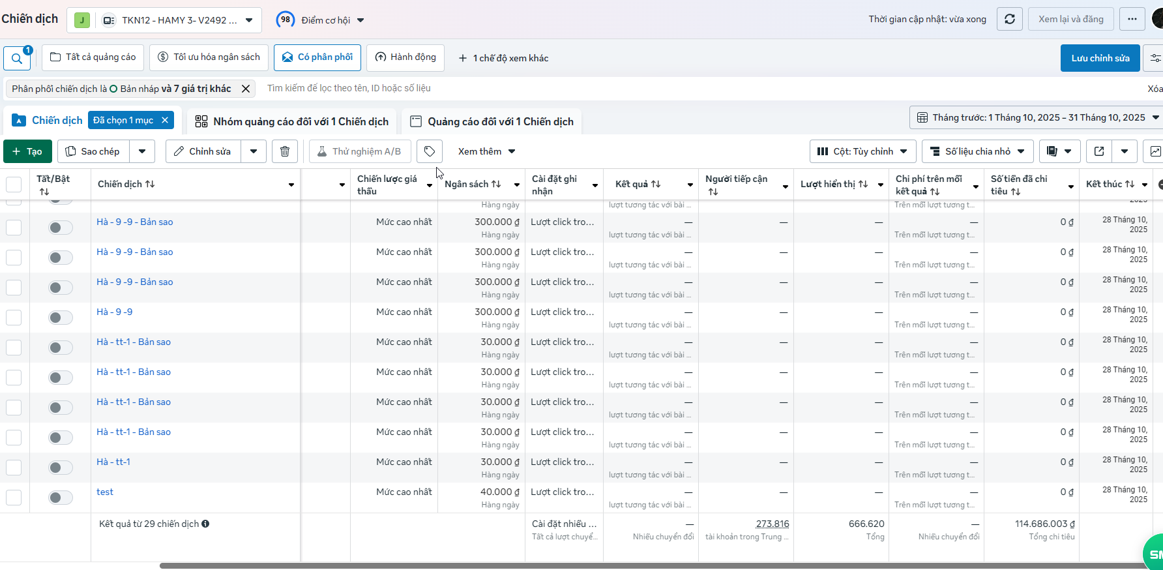The image size is (1163, 570).
Task: Clear the 'Đã chọn 1 mục' selection
Action: [165, 120]
